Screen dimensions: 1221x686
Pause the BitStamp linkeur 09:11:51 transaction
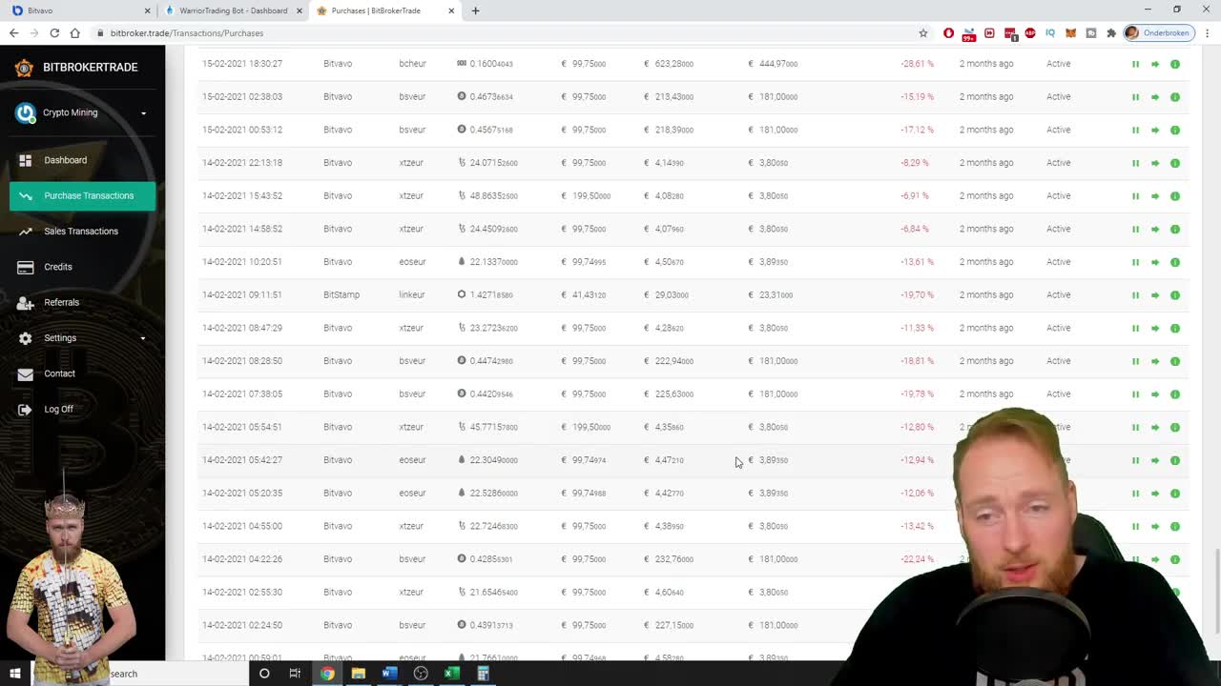click(1135, 295)
